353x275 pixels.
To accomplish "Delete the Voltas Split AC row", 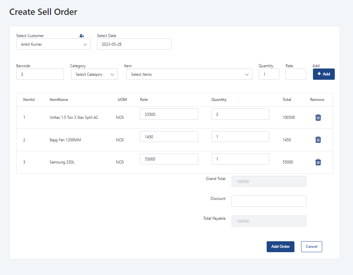I will pyautogui.click(x=318, y=117).
